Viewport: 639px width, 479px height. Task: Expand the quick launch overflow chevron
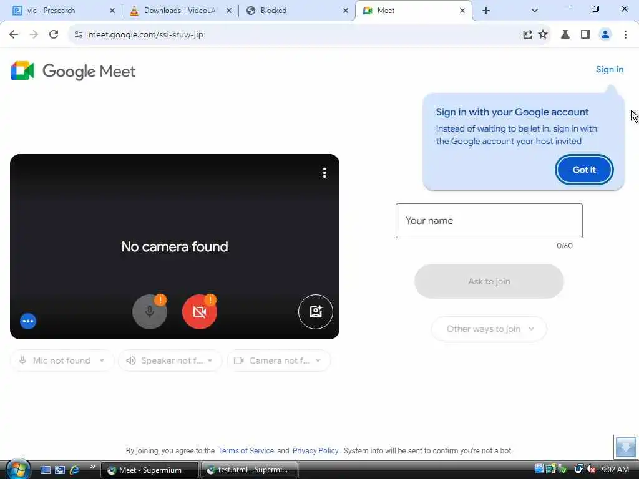[x=92, y=467]
